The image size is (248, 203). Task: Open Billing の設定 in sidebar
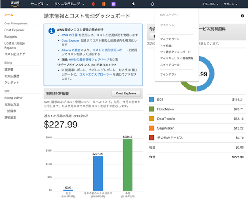(14, 98)
